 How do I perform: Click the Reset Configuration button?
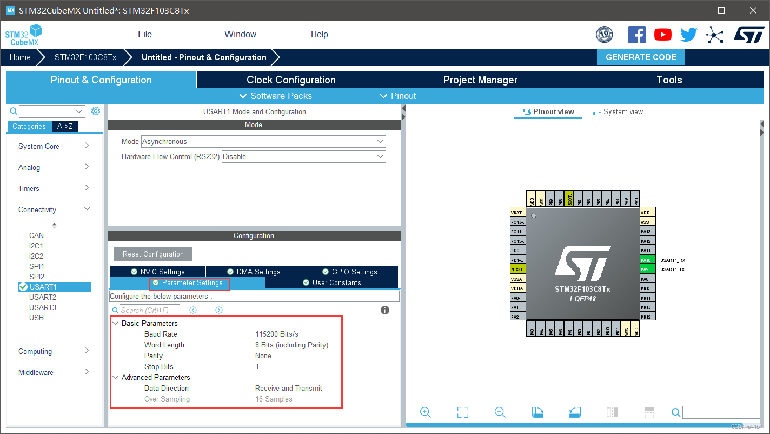click(x=153, y=254)
